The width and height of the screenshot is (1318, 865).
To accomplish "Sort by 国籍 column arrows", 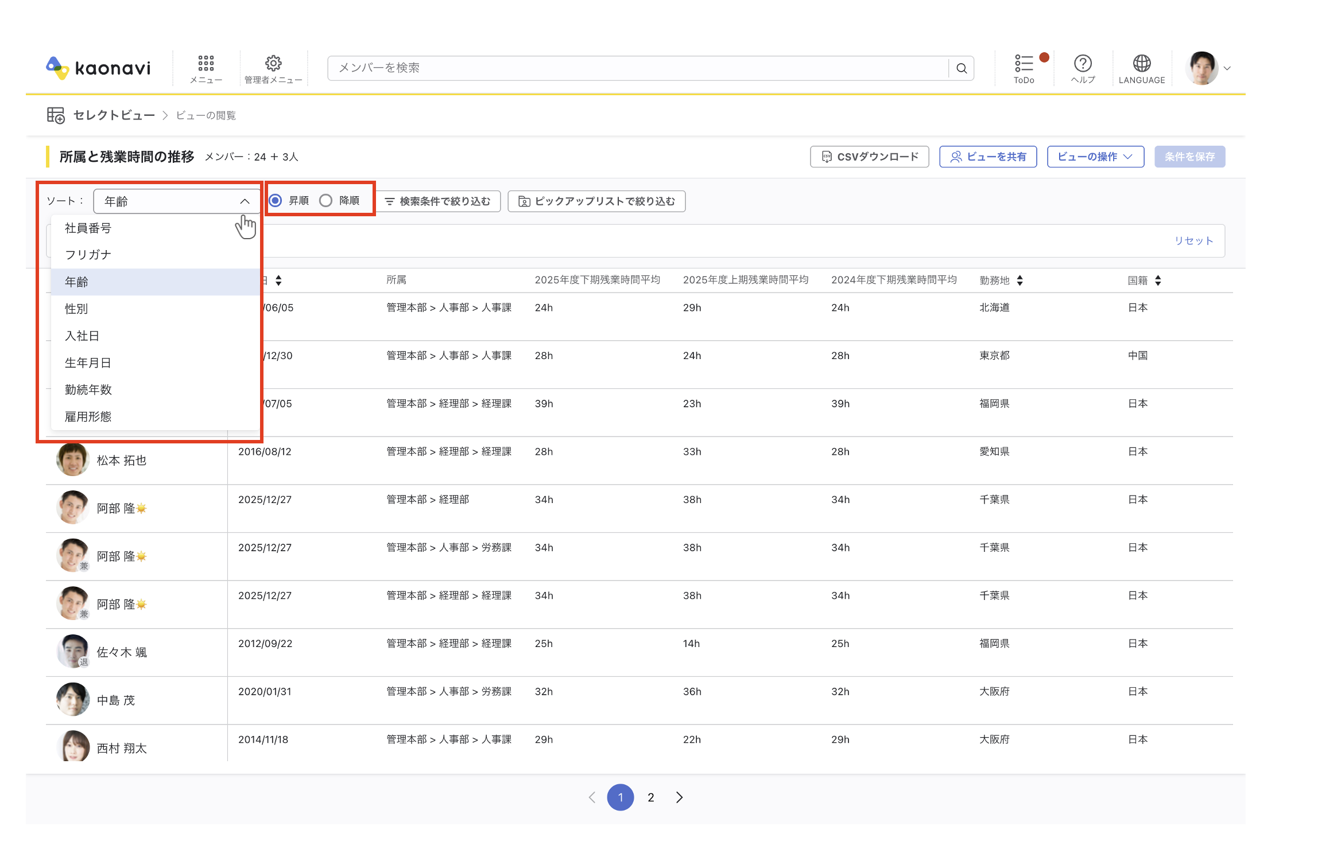I will click(x=1158, y=280).
